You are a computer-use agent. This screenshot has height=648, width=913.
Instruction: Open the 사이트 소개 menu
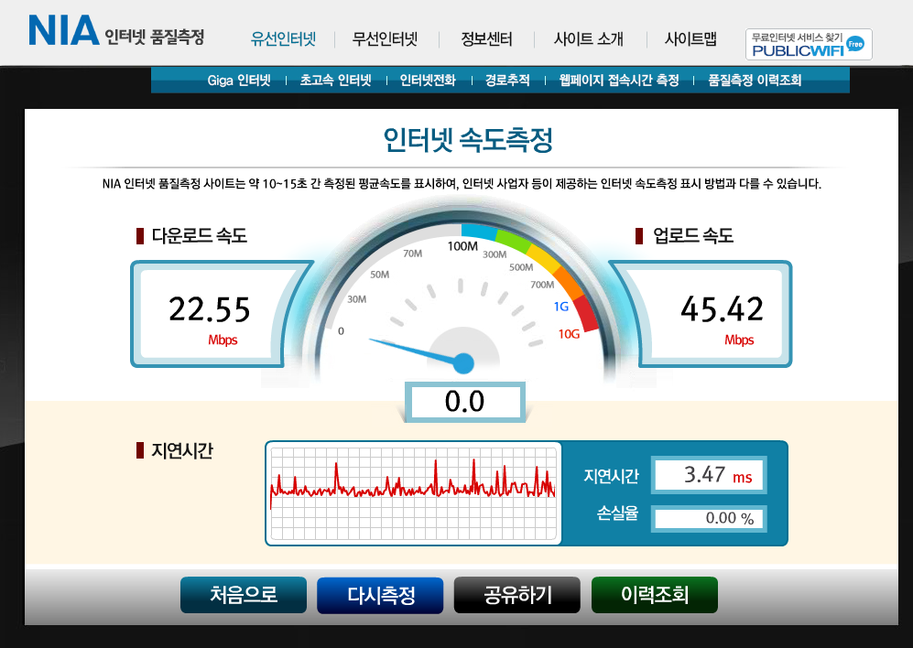click(x=589, y=39)
